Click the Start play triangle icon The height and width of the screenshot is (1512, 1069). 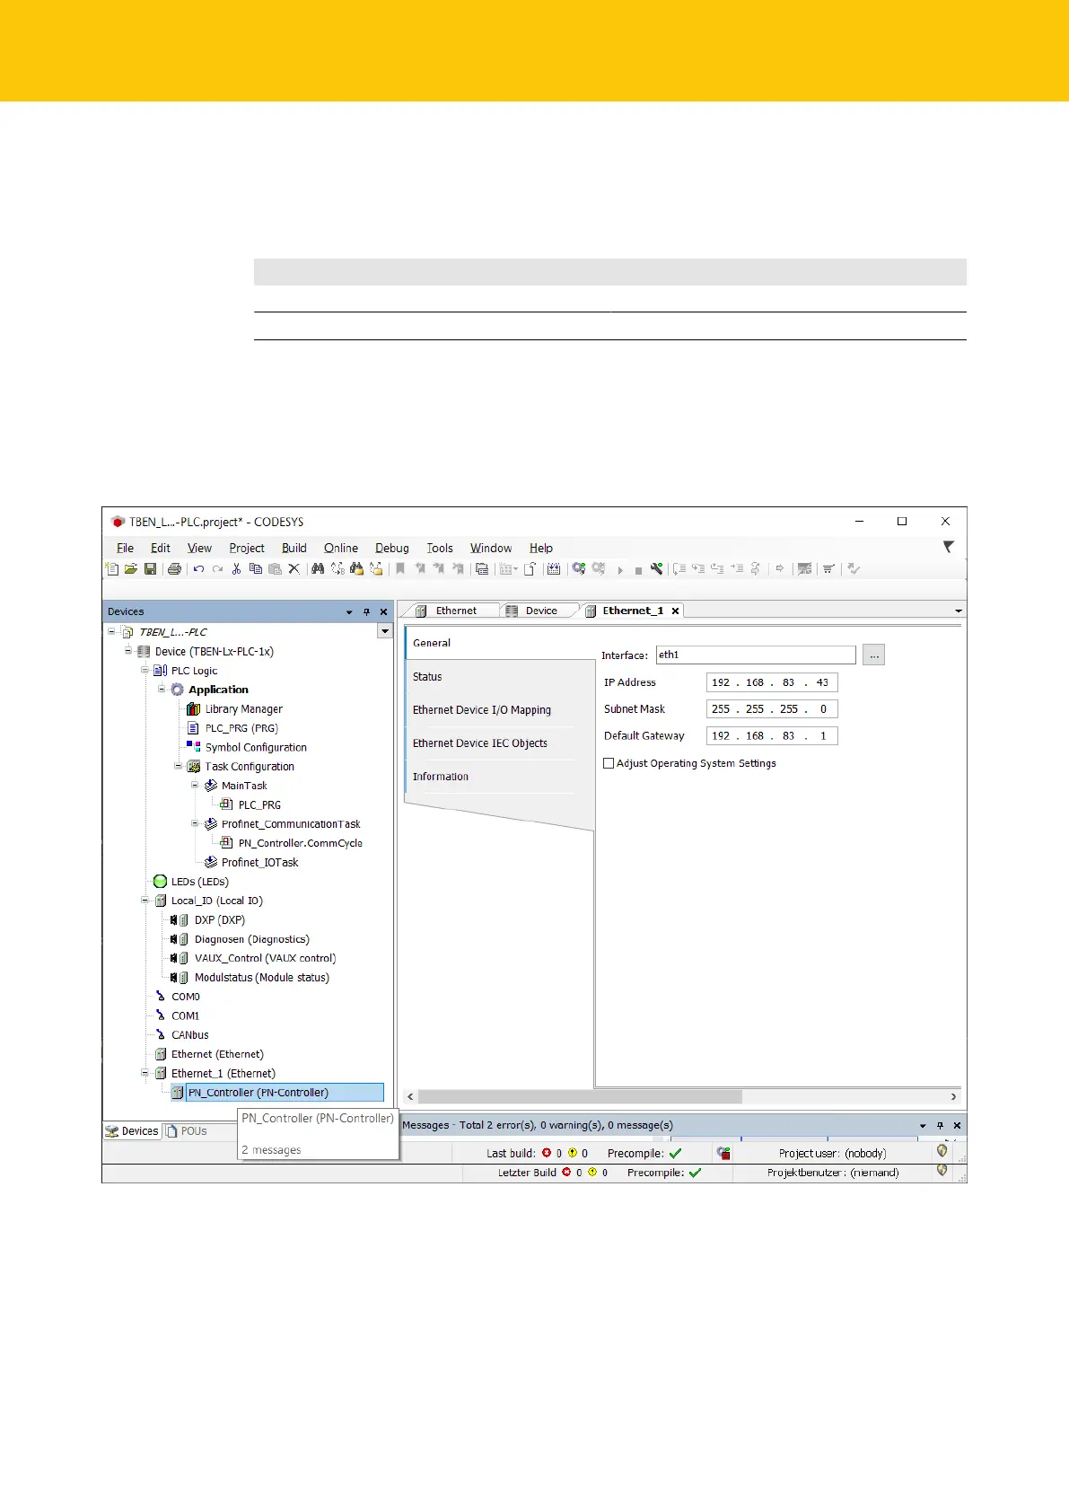click(x=620, y=570)
